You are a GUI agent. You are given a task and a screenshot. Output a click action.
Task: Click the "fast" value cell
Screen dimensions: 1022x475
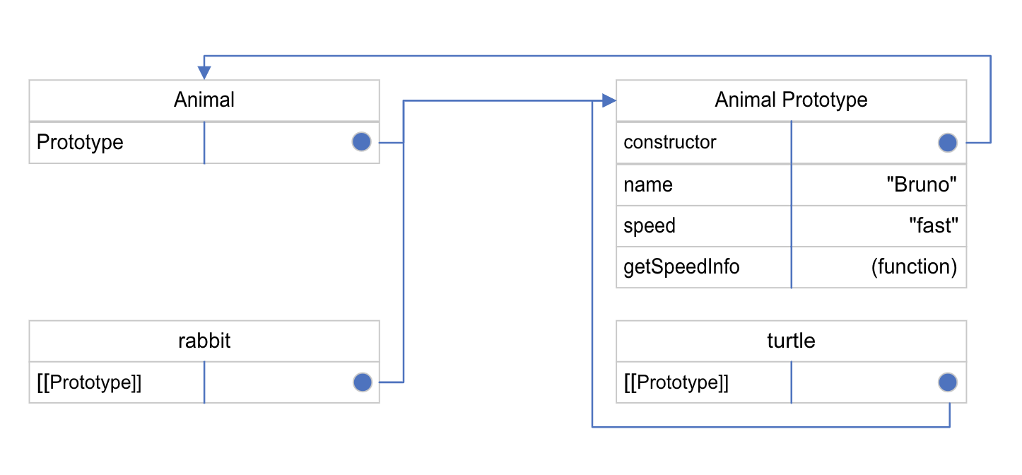[932, 225]
